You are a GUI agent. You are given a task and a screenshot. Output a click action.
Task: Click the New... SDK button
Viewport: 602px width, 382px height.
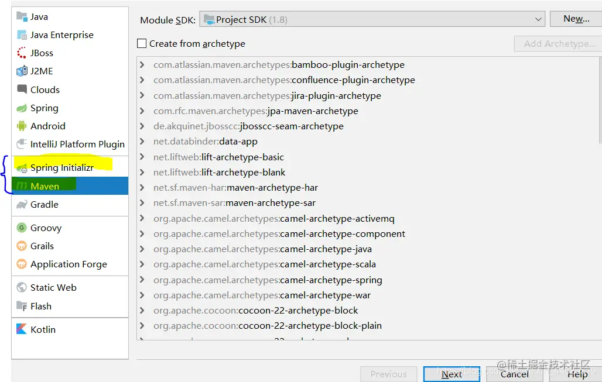(x=576, y=19)
